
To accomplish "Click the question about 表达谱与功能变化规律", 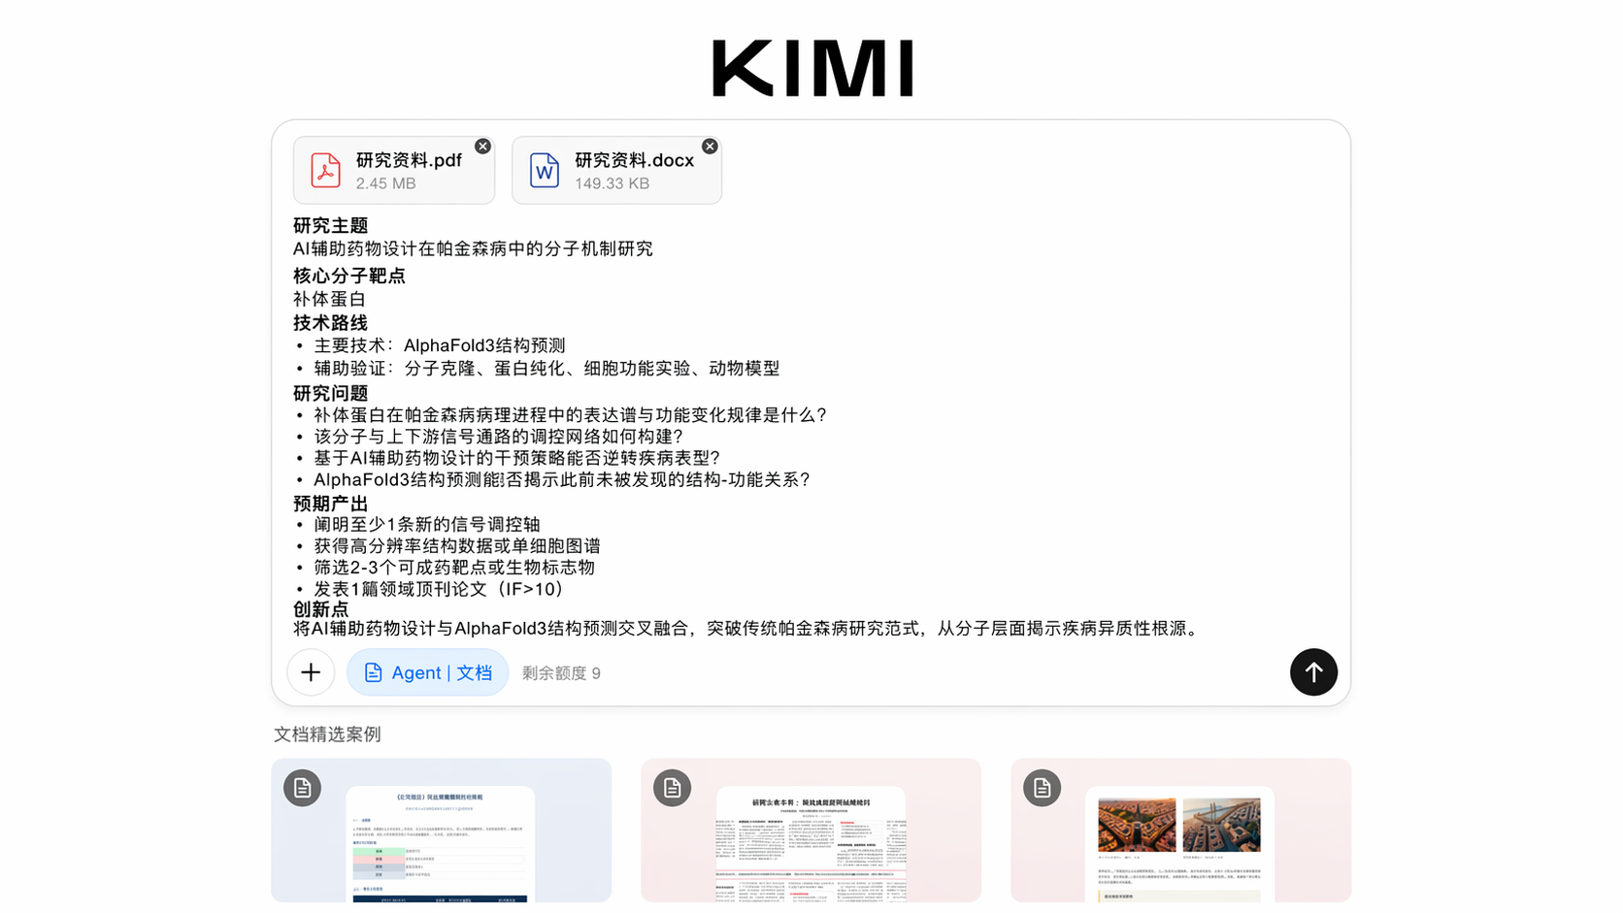I will tap(571, 415).
